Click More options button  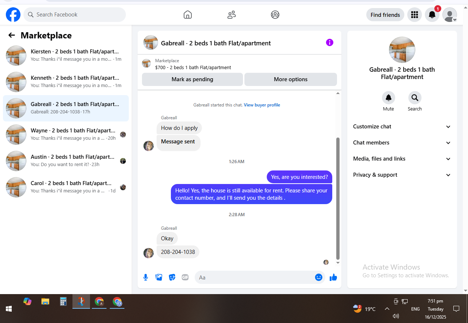pyautogui.click(x=291, y=79)
